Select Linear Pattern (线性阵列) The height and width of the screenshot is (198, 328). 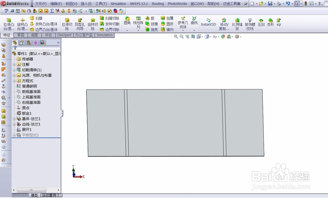pos(138,23)
